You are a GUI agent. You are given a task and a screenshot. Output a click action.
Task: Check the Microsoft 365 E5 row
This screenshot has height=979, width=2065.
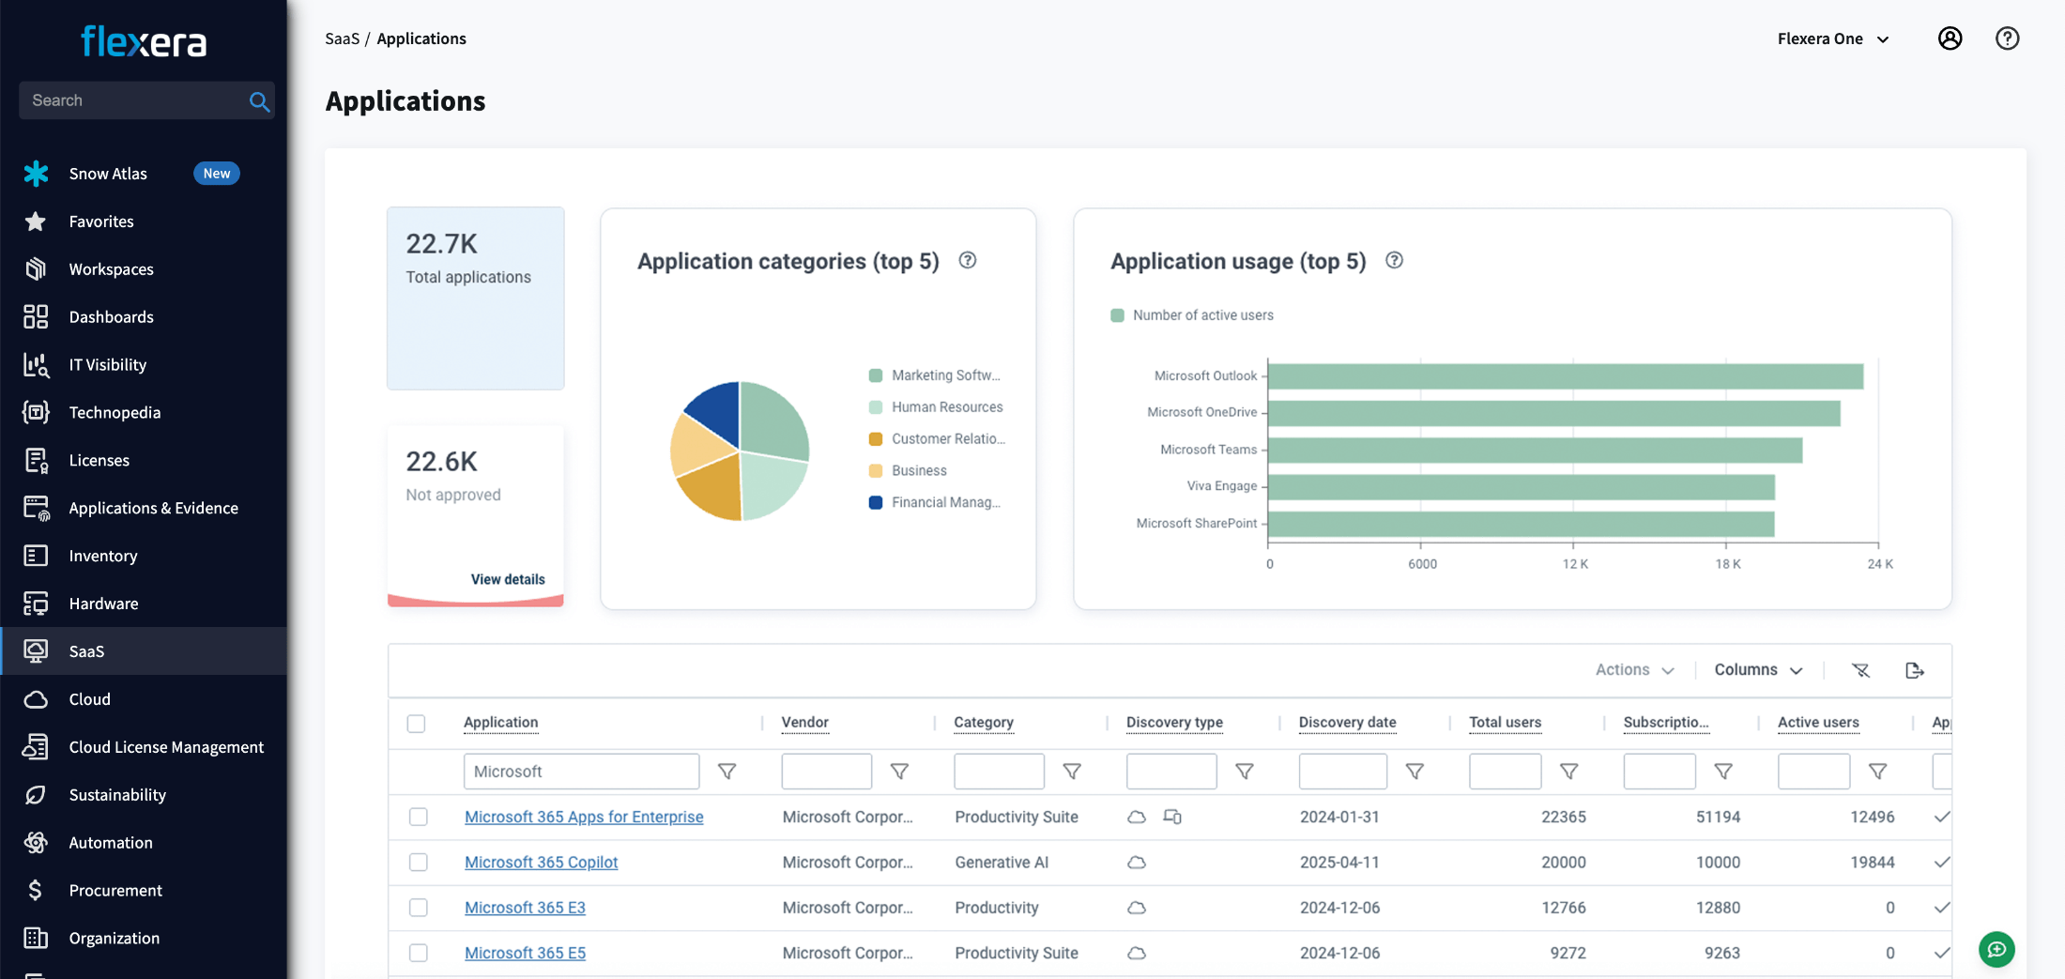click(x=419, y=953)
